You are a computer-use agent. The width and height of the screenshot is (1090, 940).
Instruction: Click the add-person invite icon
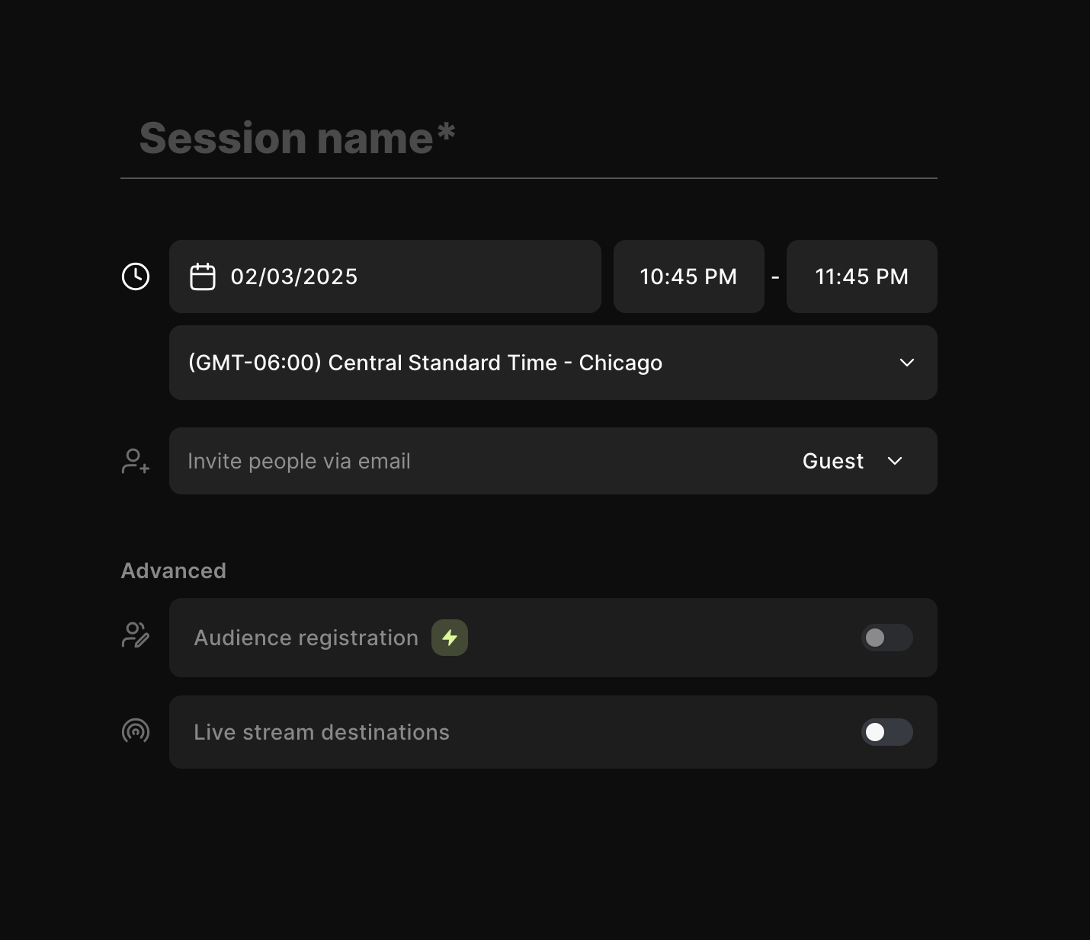tap(136, 461)
